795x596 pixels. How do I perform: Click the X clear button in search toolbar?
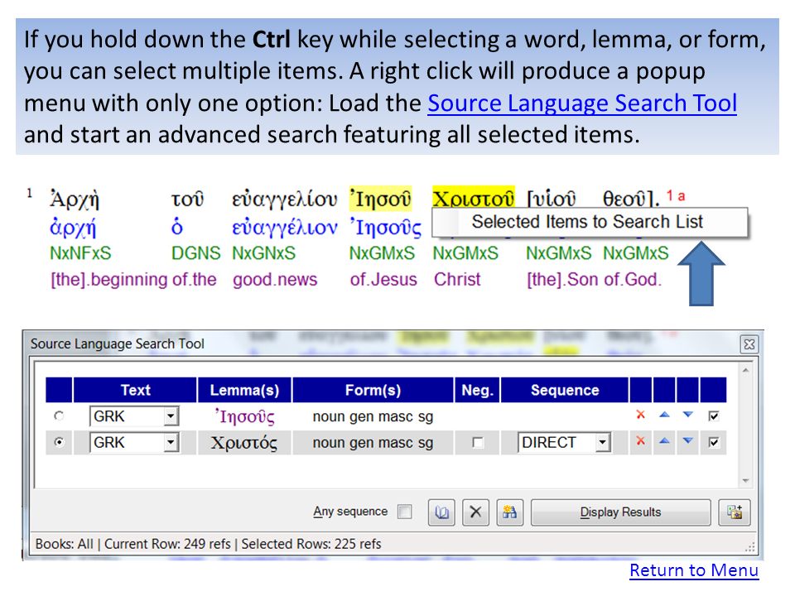tap(475, 512)
